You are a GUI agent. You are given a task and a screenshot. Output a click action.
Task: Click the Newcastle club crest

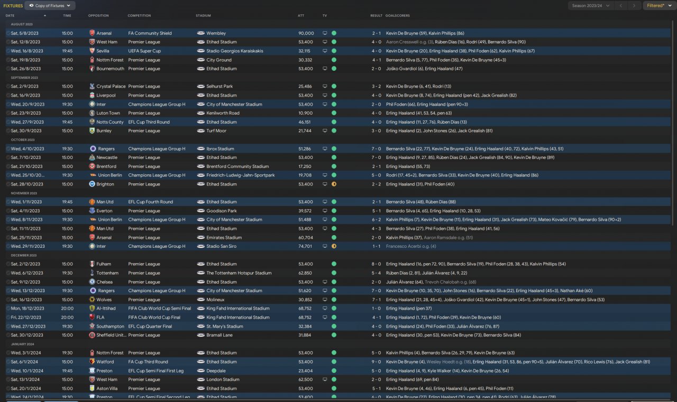[x=93, y=157]
